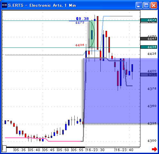The width and height of the screenshot is (159, 154).
Task: Click the 4425 price axis label
Action: pyautogui.click(x=152, y=54)
